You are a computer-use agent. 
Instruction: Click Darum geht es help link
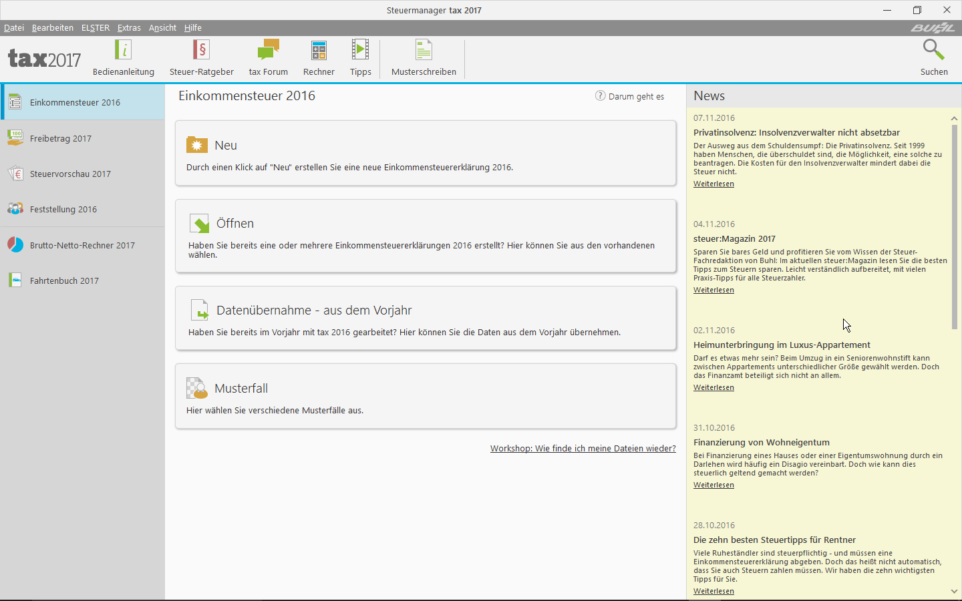click(x=636, y=96)
